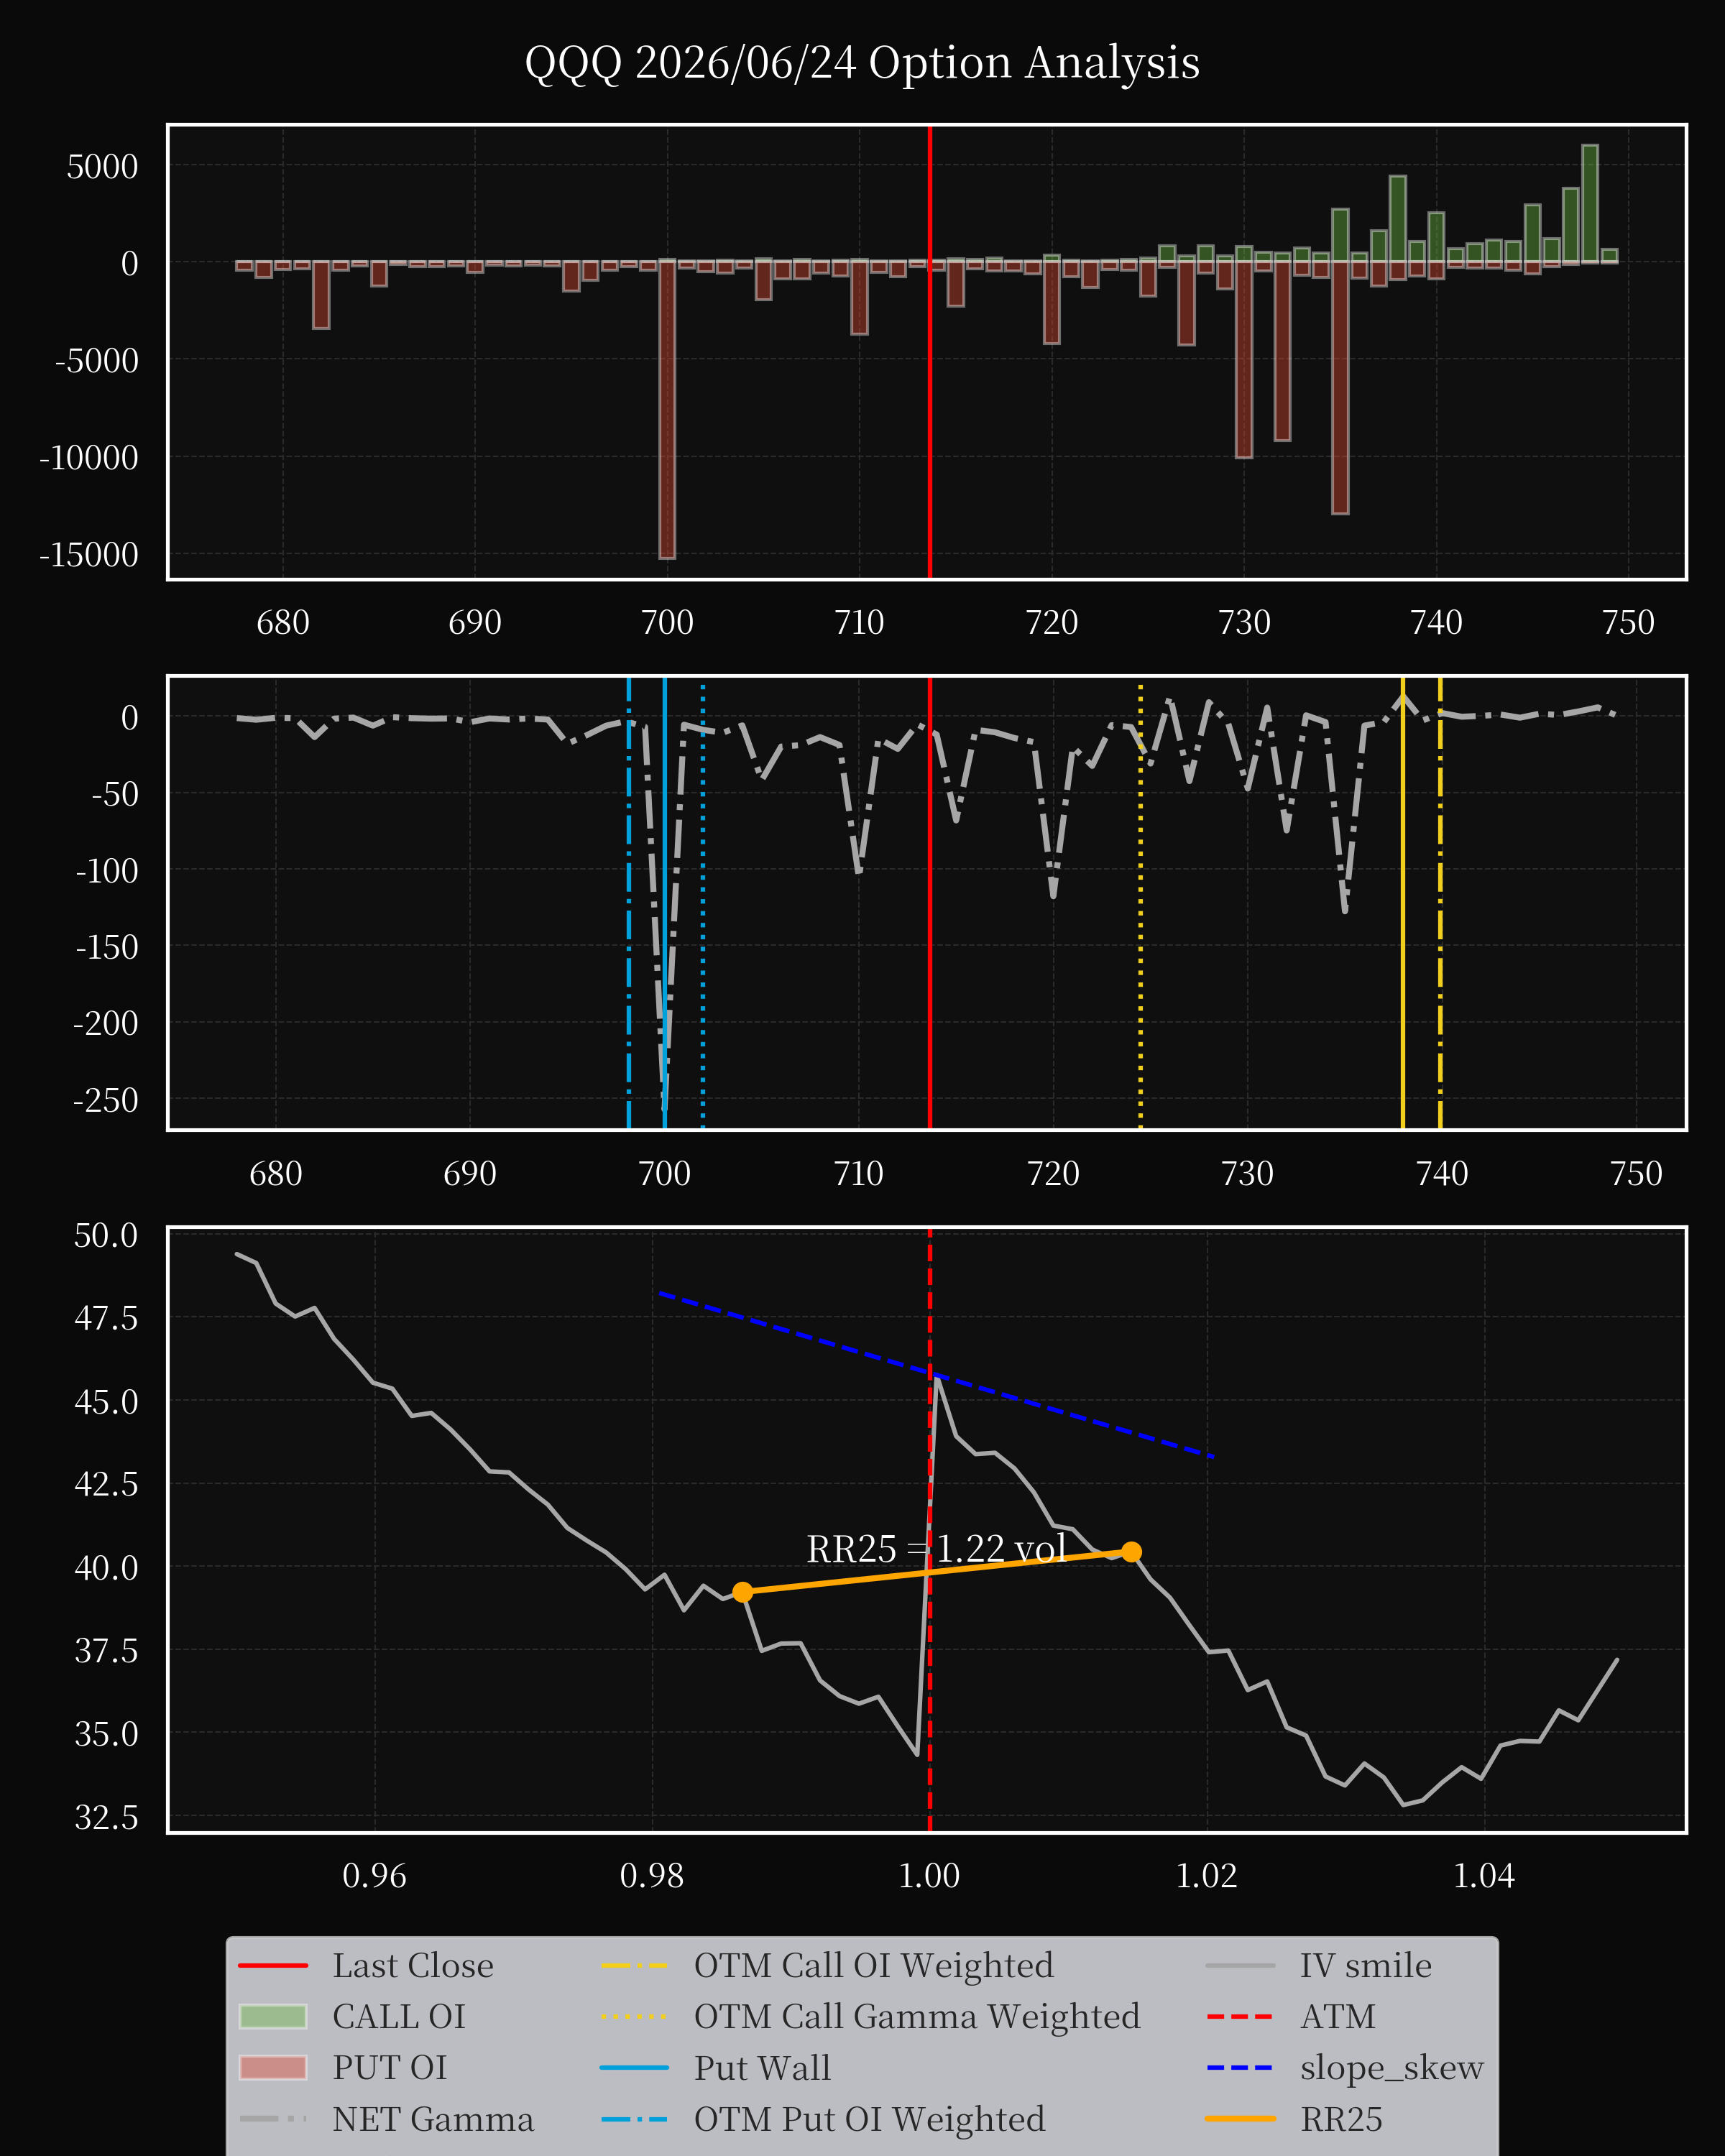The image size is (1725, 2156).
Task: Click the "720" x-axis label under the OI chart
Action: 1052,622
